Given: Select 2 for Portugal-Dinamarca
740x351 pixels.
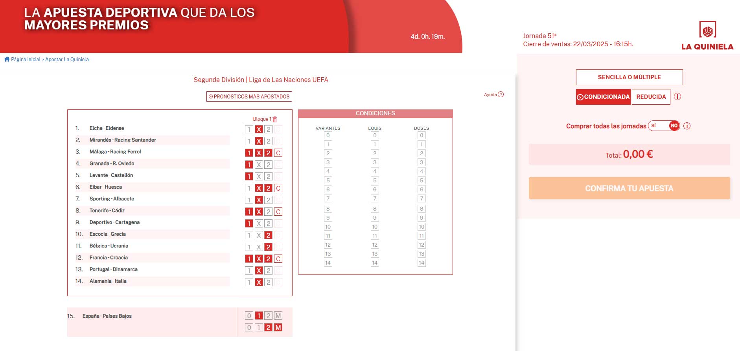Looking at the screenshot, I should (268, 271).
